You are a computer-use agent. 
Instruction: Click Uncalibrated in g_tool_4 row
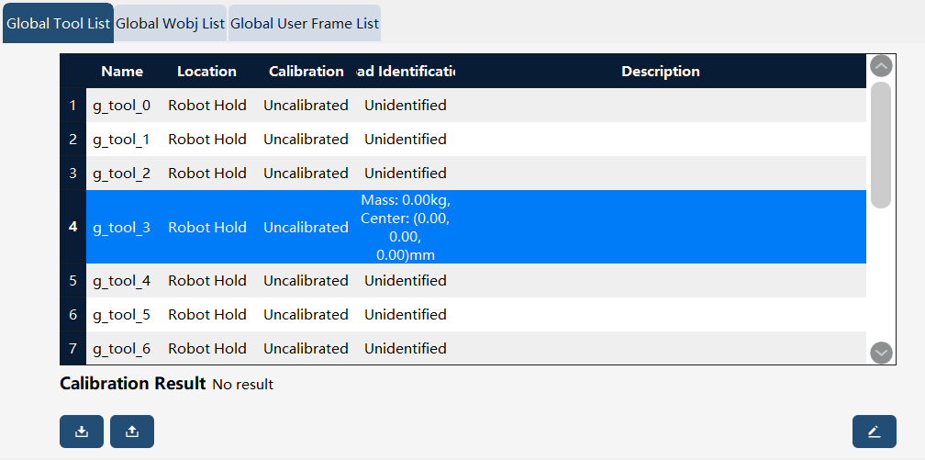pos(306,280)
